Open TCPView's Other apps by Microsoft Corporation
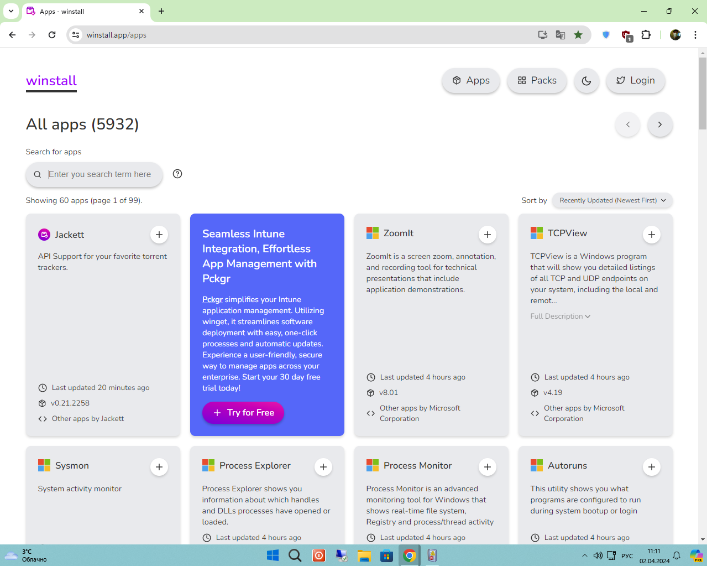Viewport: 707px width, 566px height. click(584, 413)
